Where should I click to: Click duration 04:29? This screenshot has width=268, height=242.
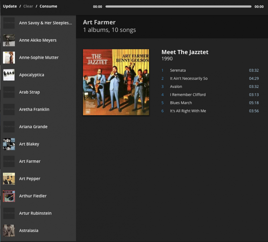254,78
